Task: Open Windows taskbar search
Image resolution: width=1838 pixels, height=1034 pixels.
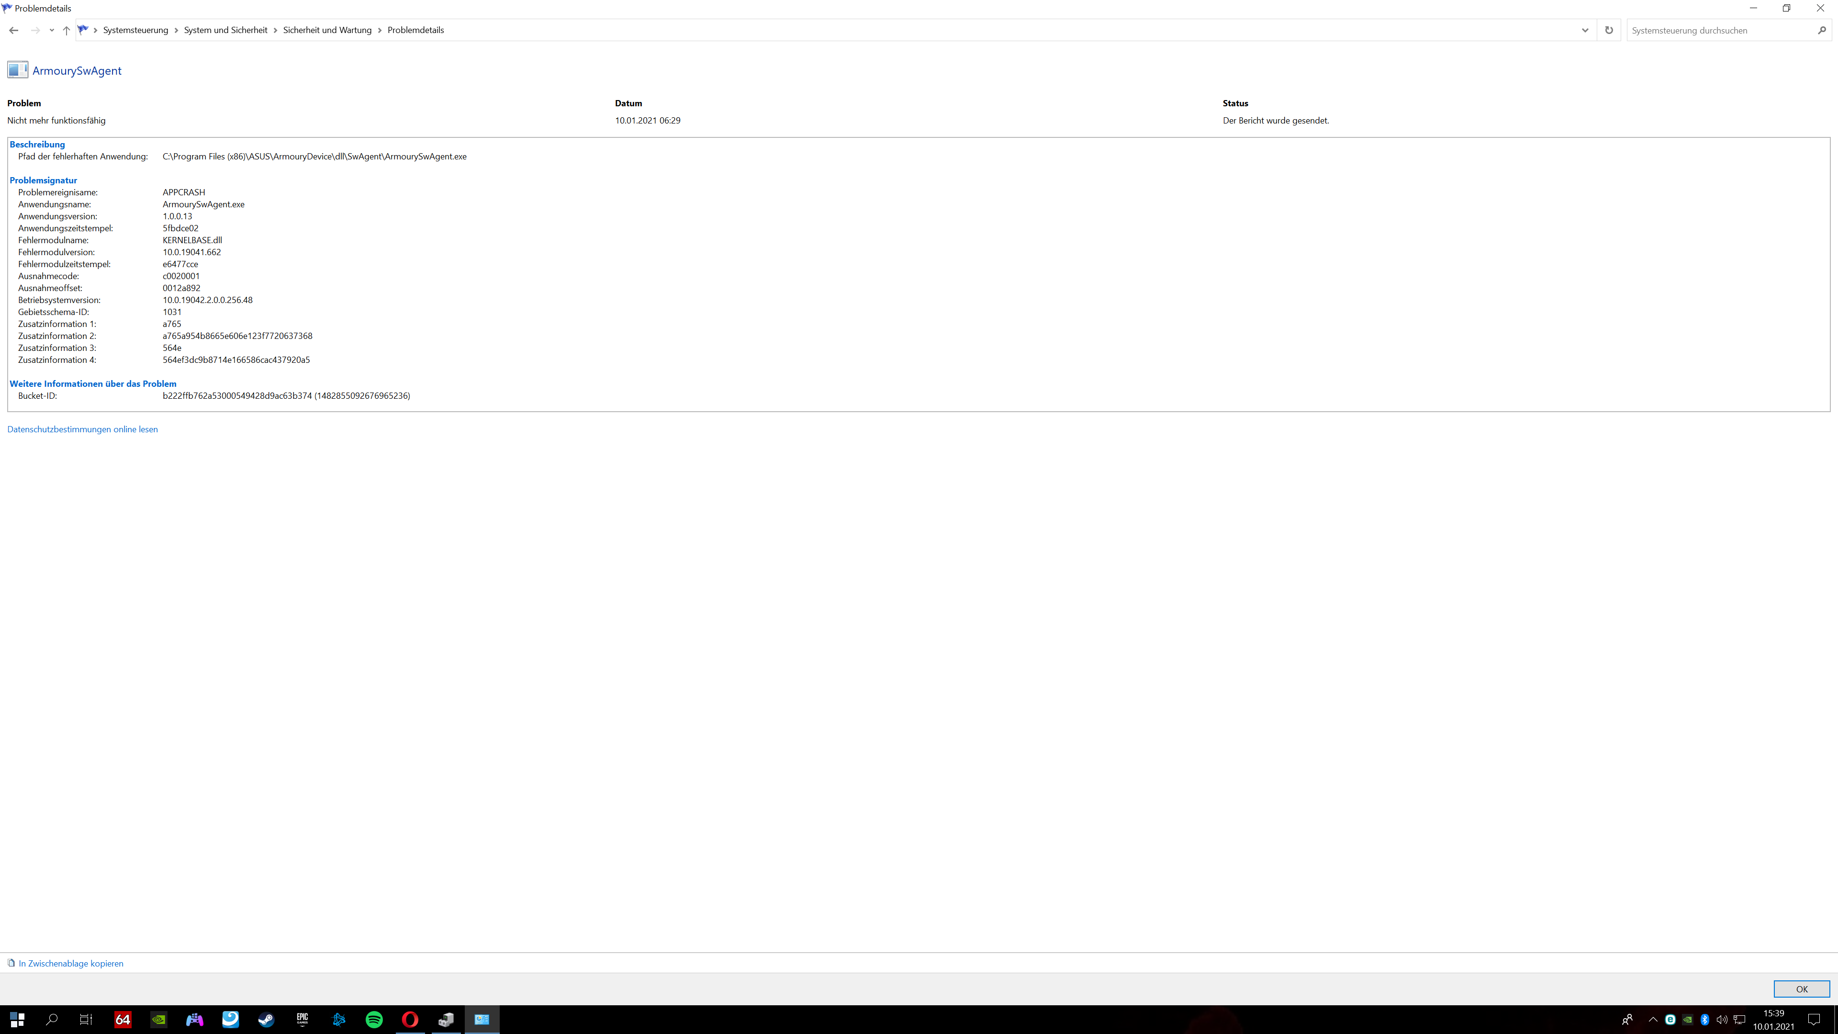Action: coord(51,1019)
